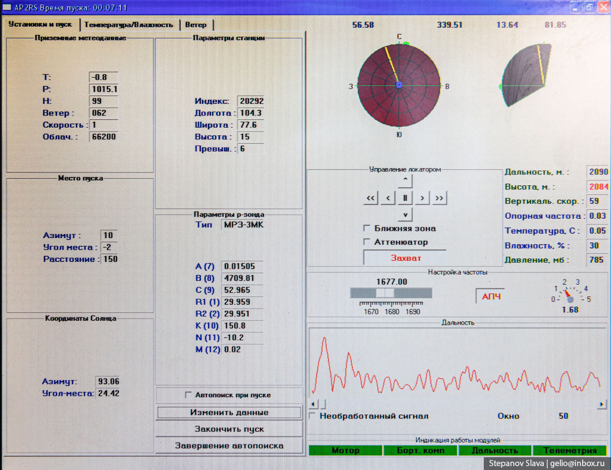This screenshot has width=611, height=470.
Task: Click the single right arrow locator button
Action: point(422,198)
